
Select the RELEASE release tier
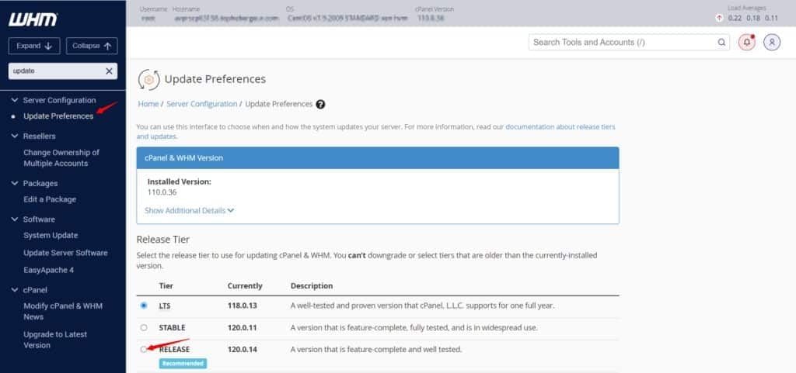144,349
